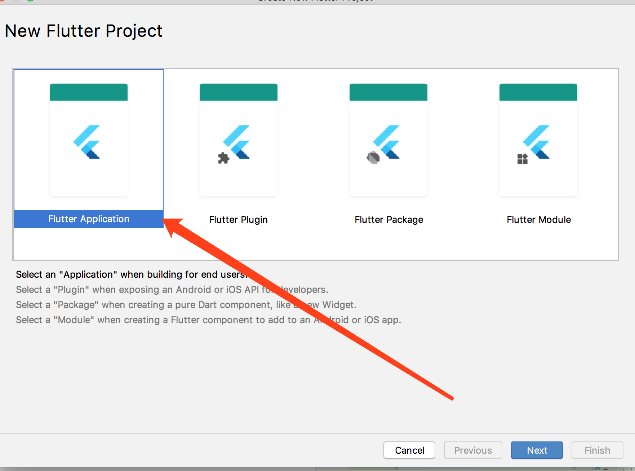Select the Flutter Application project icon

[x=89, y=140]
